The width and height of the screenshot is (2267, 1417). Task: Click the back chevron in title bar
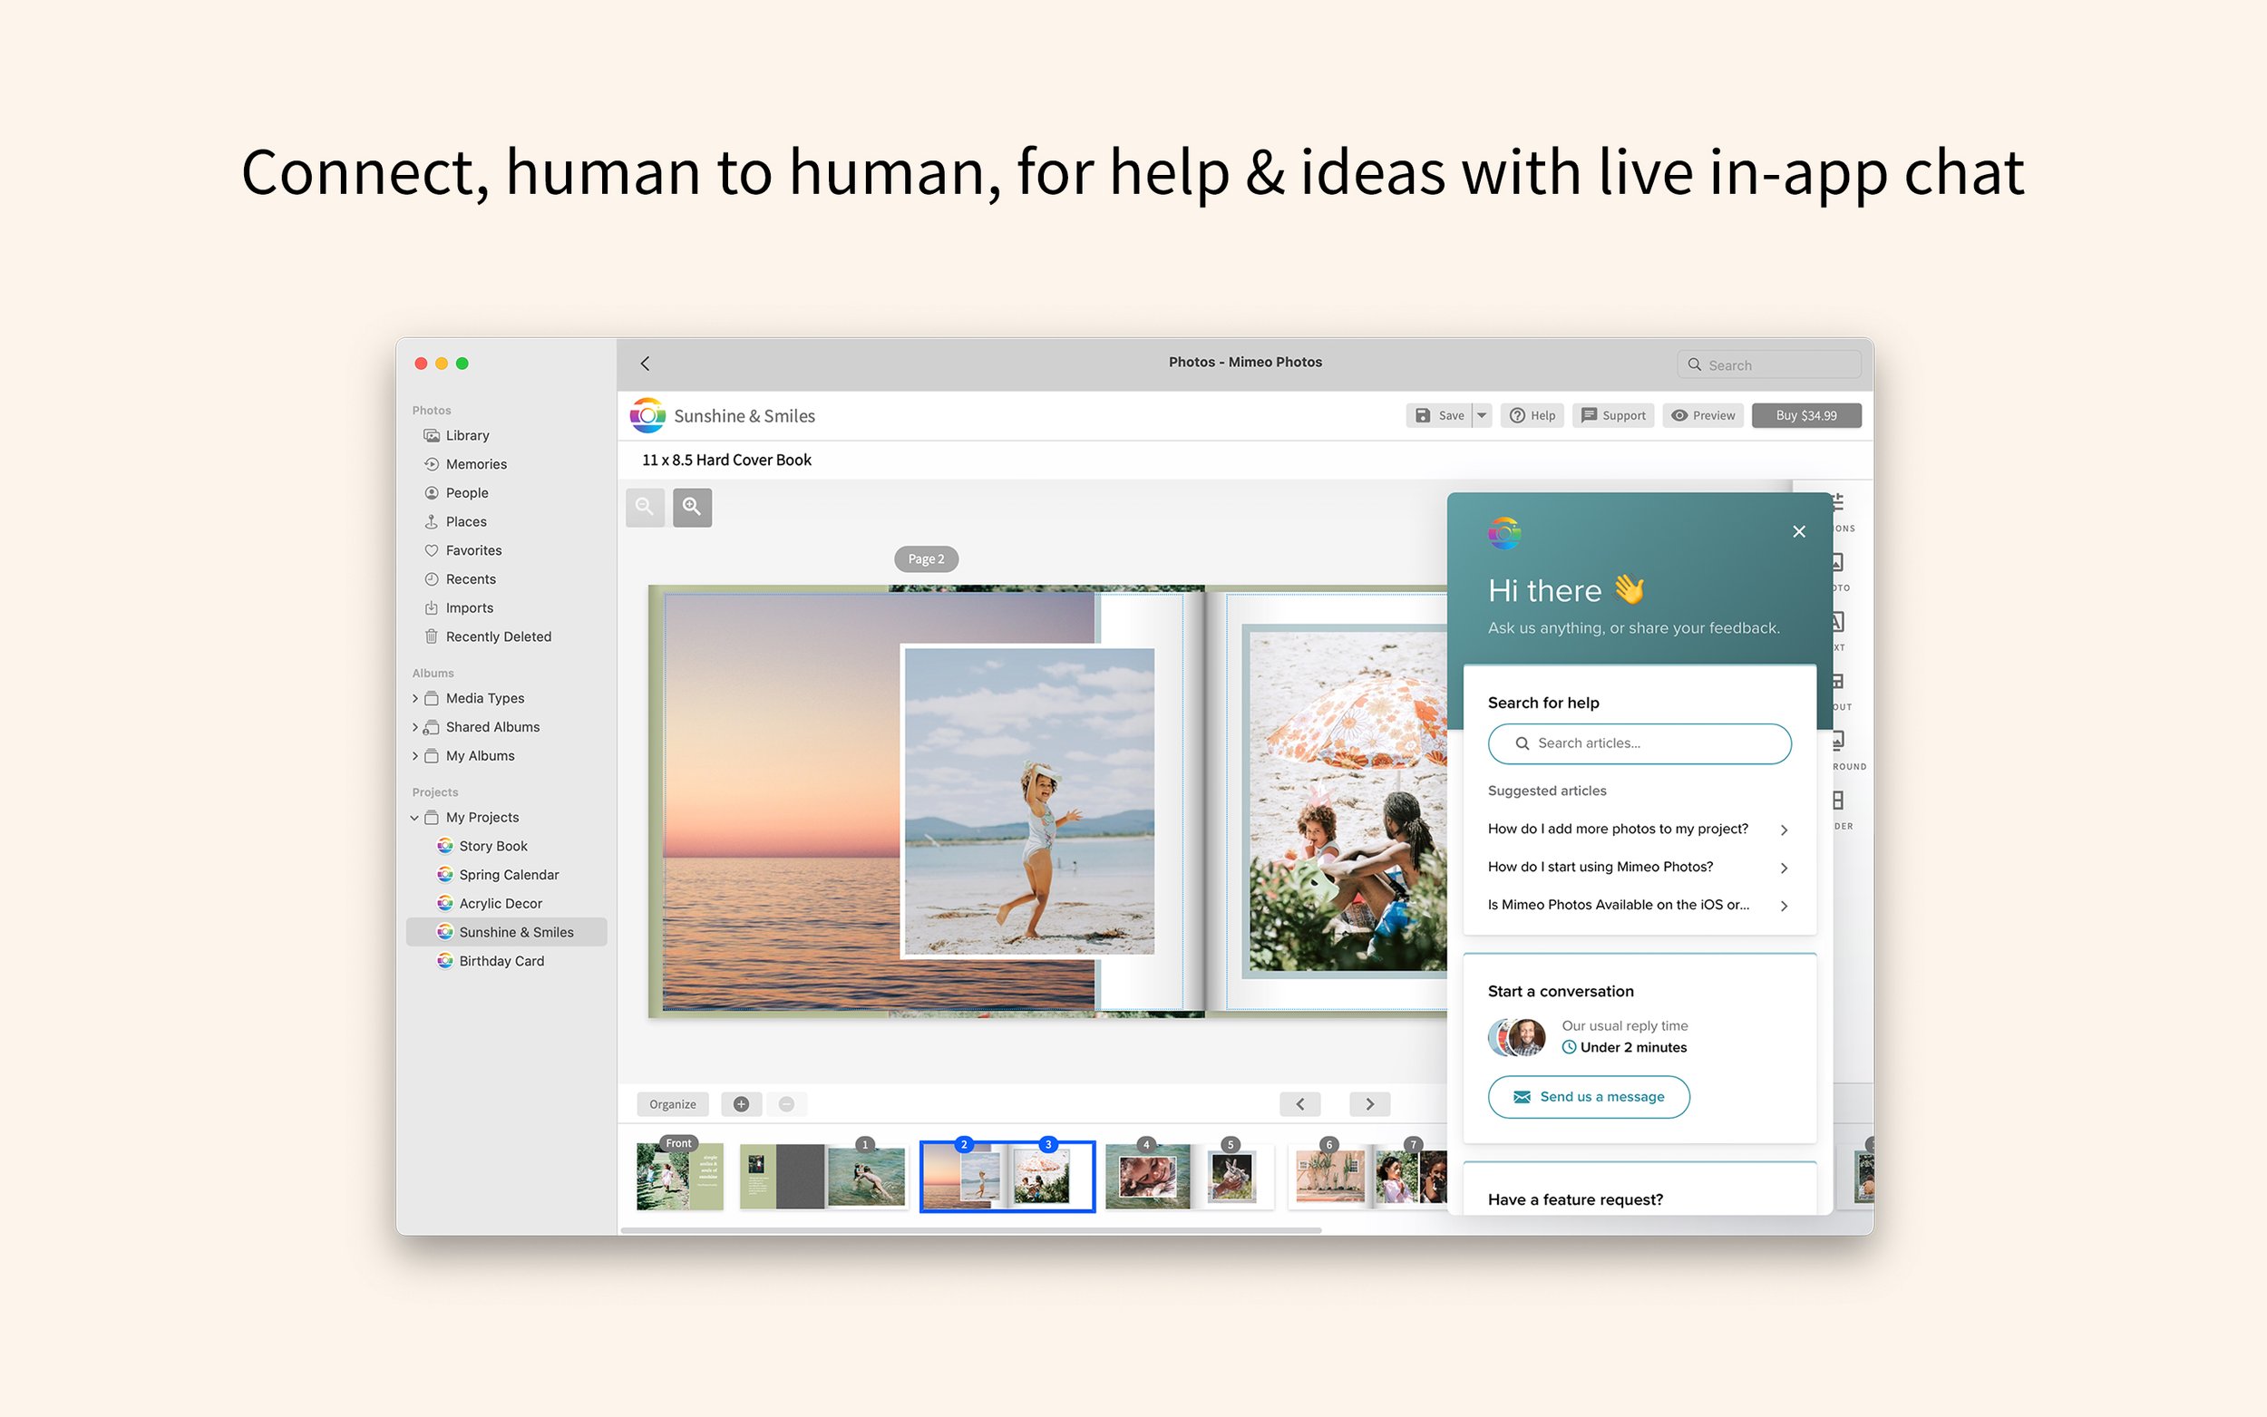click(645, 364)
